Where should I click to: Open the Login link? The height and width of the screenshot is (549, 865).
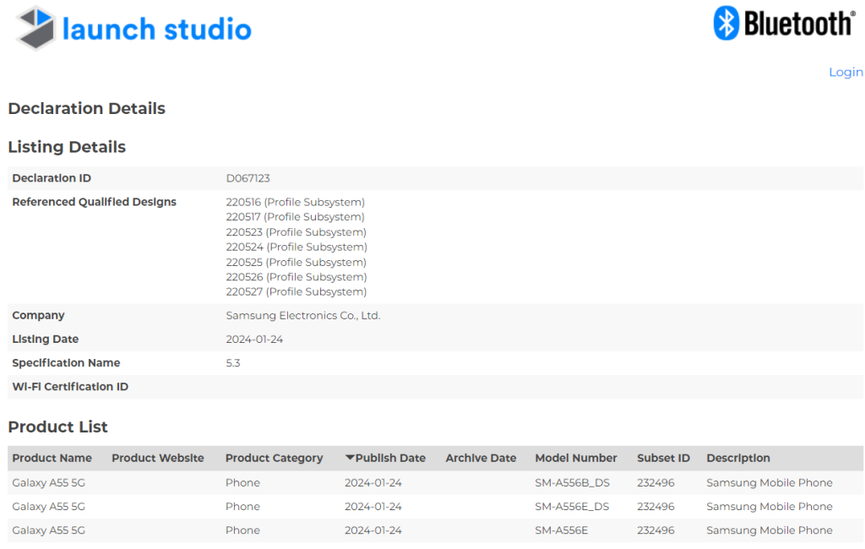pyautogui.click(x=845, y=73)
